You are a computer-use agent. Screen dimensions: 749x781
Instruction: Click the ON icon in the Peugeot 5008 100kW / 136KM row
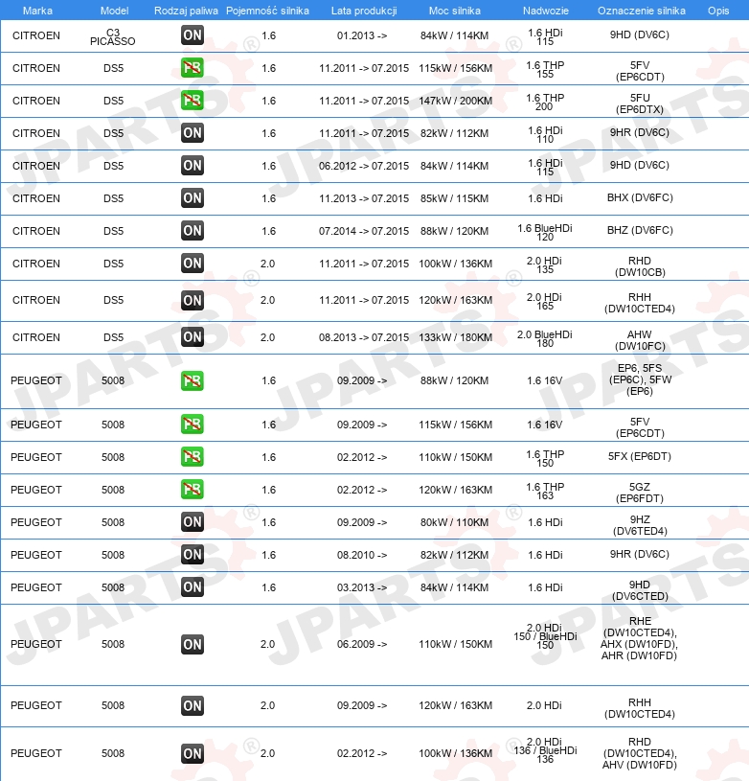[193, 753]
